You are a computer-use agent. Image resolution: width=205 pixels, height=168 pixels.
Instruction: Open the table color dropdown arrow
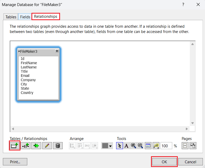[x=111, y=146]
